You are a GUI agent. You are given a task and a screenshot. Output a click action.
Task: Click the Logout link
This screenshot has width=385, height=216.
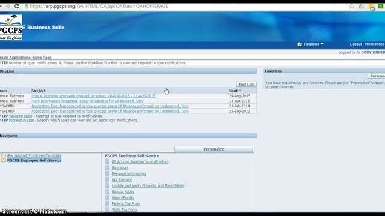(x=356, y=44)
